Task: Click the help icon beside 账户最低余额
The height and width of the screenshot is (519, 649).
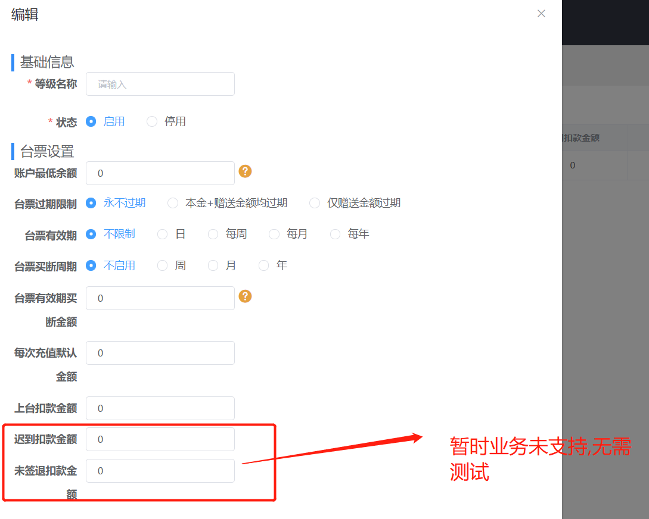Action: tap(245, 171)
